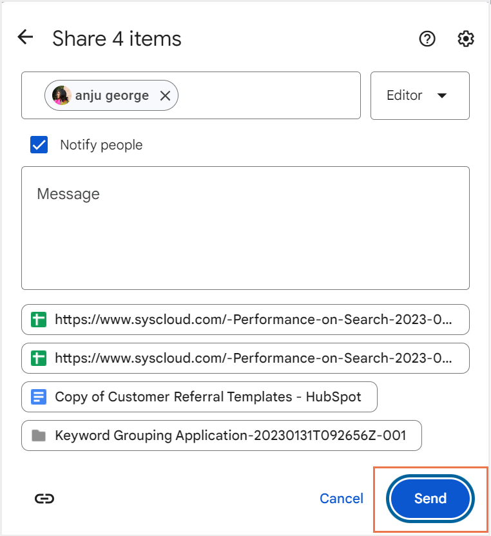Click the back arrow to exit sharing
Viewport: 491px width, 536px height.
coord(24,37)
